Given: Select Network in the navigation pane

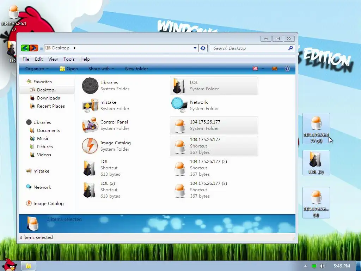Looking at the screenshot, I should point(38,187).
